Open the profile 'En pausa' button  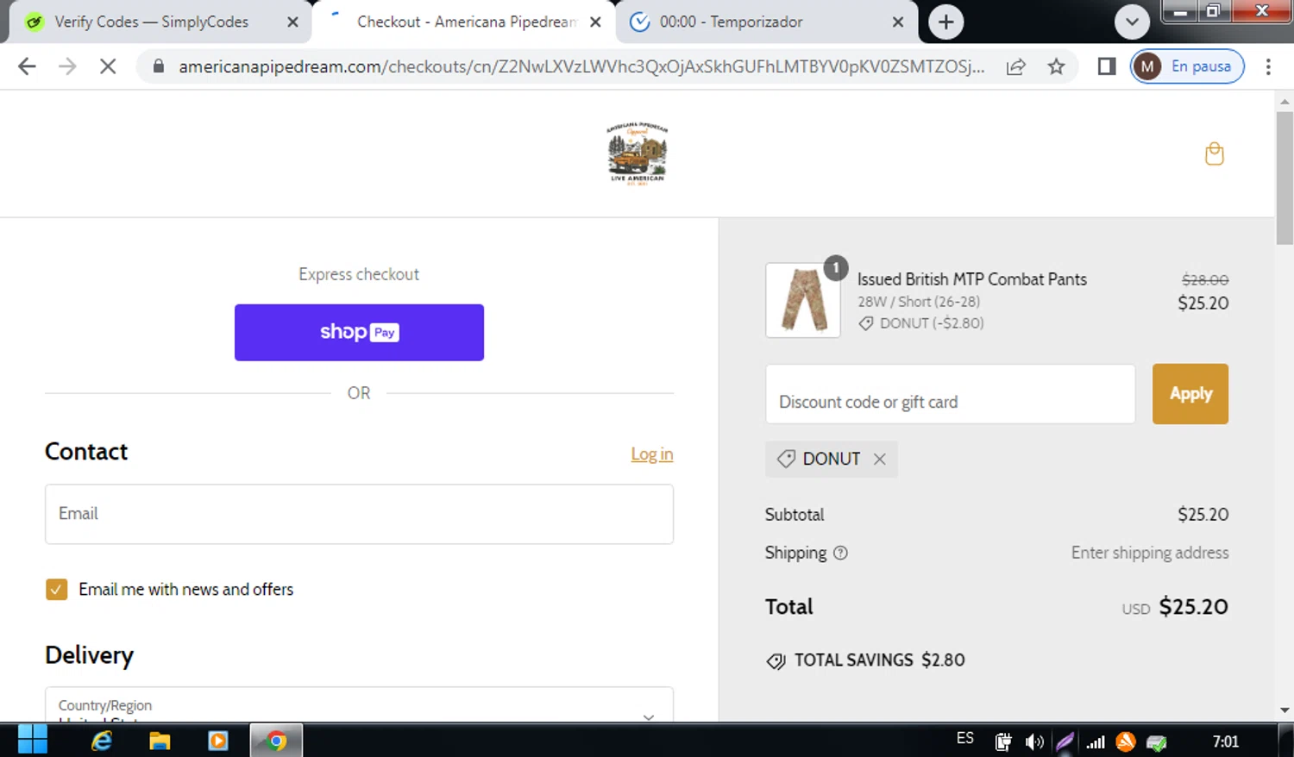coord(1187,66)
